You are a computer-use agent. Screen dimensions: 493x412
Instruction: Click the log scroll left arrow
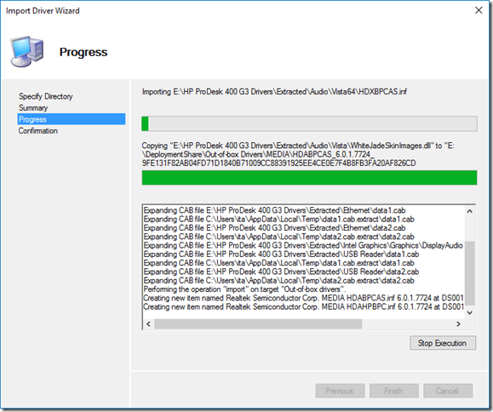(148, 323)
